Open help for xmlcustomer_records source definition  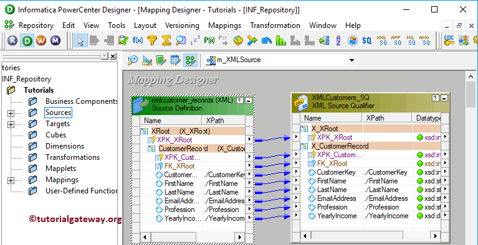(x=240, y=101)
